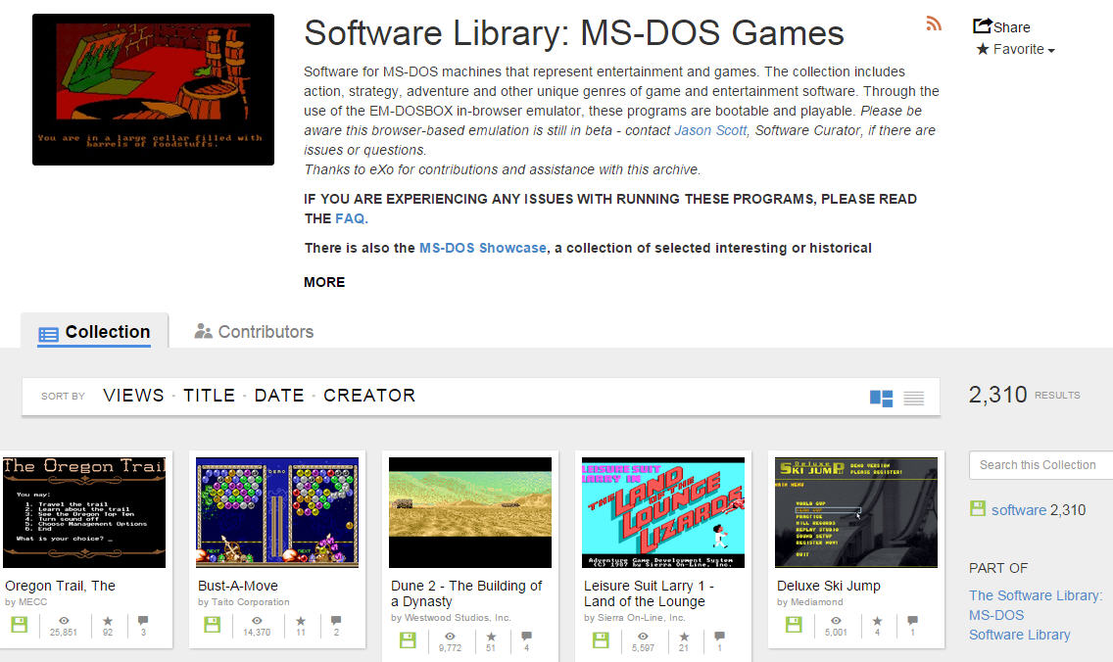
Task: Sort results by Views
Action: 133,396
